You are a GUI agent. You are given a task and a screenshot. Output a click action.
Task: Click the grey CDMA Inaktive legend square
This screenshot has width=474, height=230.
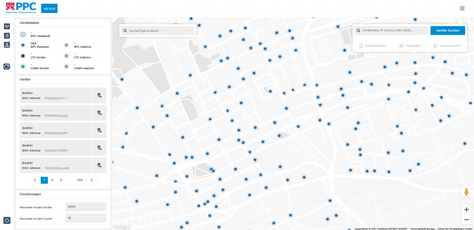tap(67, 67)
